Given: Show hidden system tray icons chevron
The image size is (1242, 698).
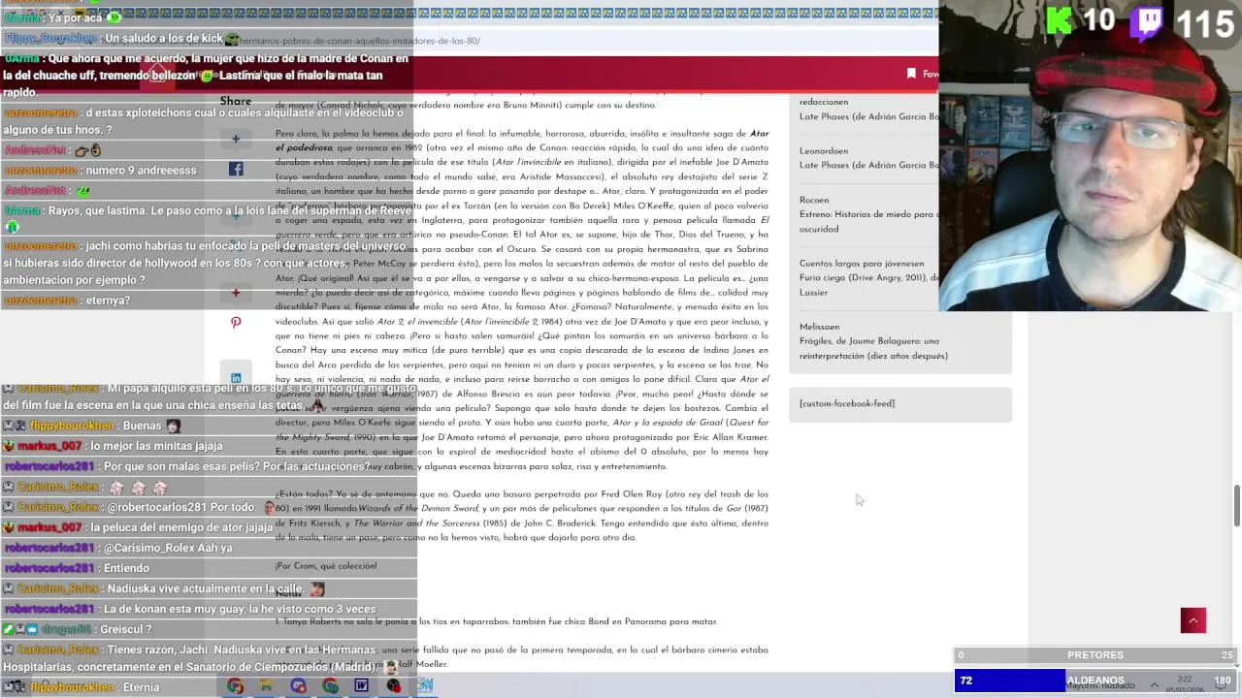Looking at the screenshot, I should pos(1155,684).
